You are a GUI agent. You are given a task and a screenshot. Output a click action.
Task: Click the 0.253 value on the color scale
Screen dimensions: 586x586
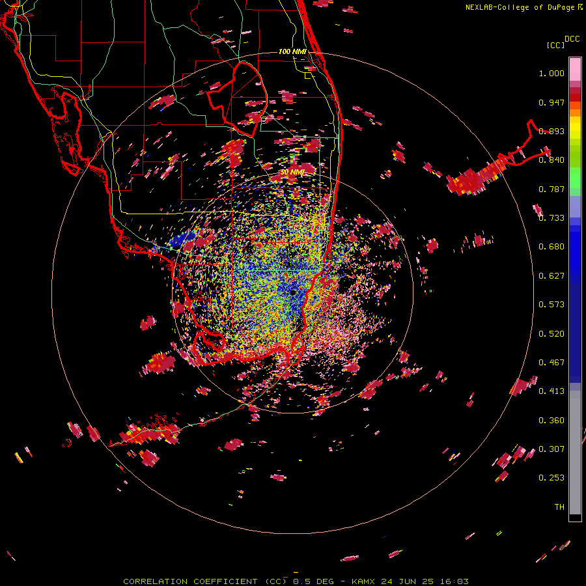pos(551,478)
